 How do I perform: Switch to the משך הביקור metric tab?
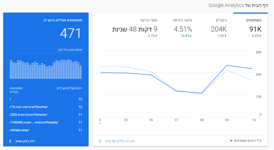click(x=134, y=28)
